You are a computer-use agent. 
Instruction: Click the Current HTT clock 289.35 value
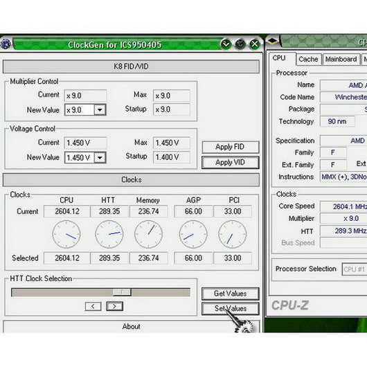109,211
